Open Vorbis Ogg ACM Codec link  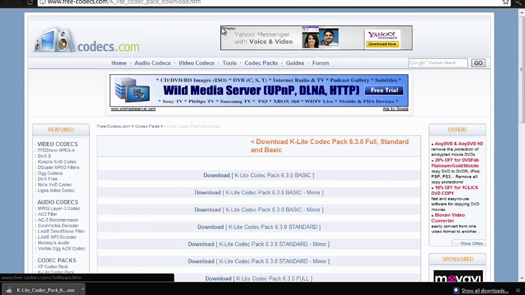(x=62, y=249)
